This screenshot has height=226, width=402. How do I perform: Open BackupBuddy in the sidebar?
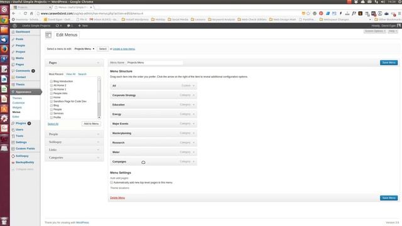pyautogui.click(x=24, y=163)
